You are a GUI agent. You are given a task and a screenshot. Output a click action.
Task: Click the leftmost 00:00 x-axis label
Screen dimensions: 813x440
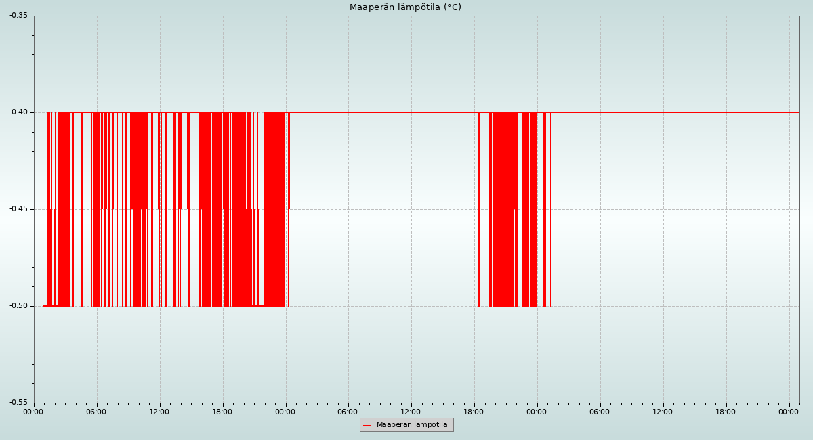pos(33,412)
